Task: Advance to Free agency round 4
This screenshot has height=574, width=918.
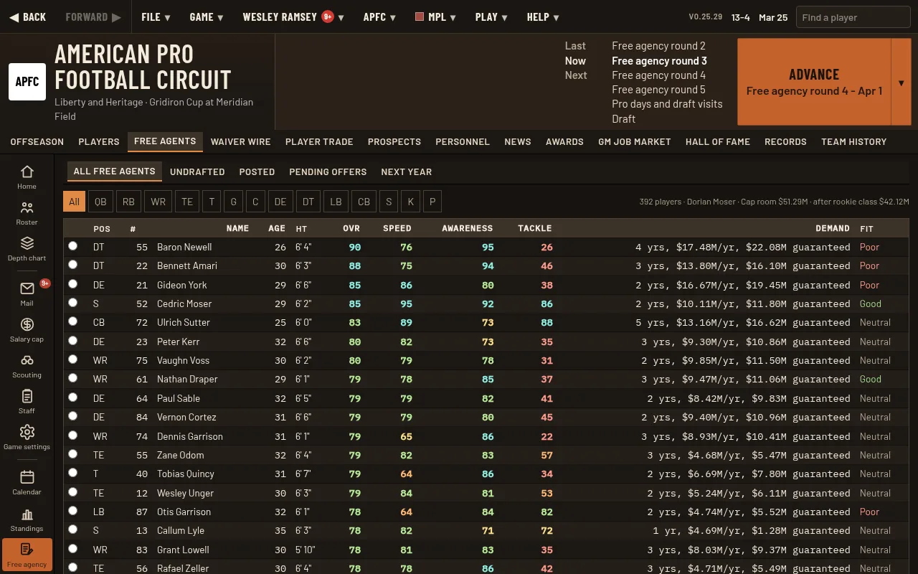Action: (814, 82)
